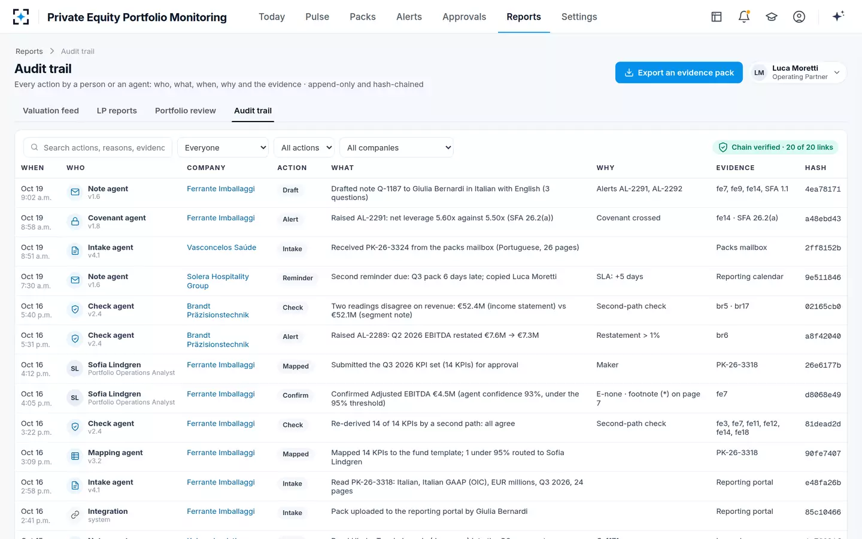Click the Reminder action pill
This screenshot has height=539, width=862.
[298, 278]
